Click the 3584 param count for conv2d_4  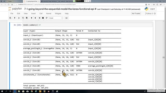pyautogui.click(x=78, y=66)
